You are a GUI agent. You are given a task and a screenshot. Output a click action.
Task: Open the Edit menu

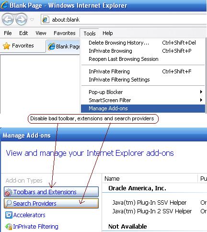(23, 33)
